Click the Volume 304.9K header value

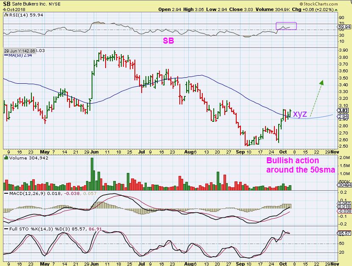[x=272, y=9]
